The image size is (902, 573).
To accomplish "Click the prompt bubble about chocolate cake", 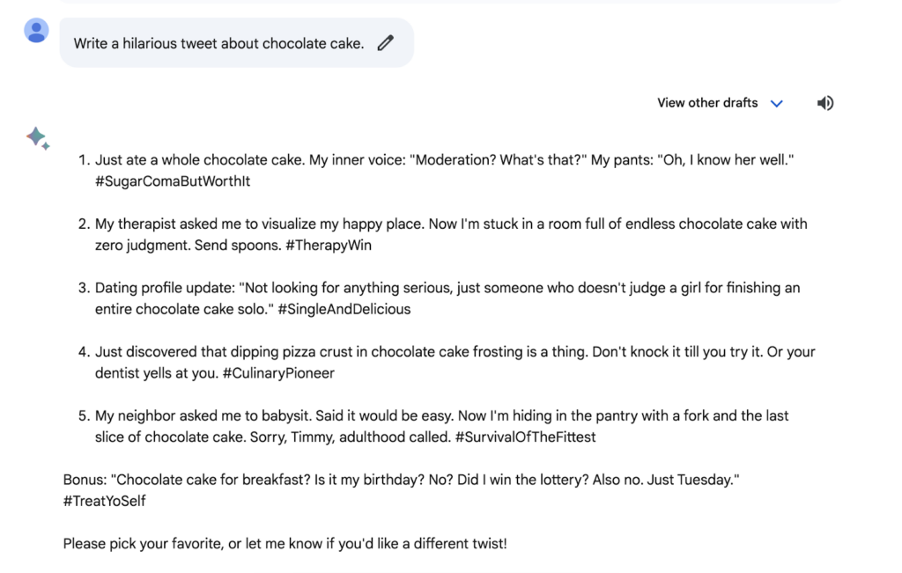I will point(236,43).
